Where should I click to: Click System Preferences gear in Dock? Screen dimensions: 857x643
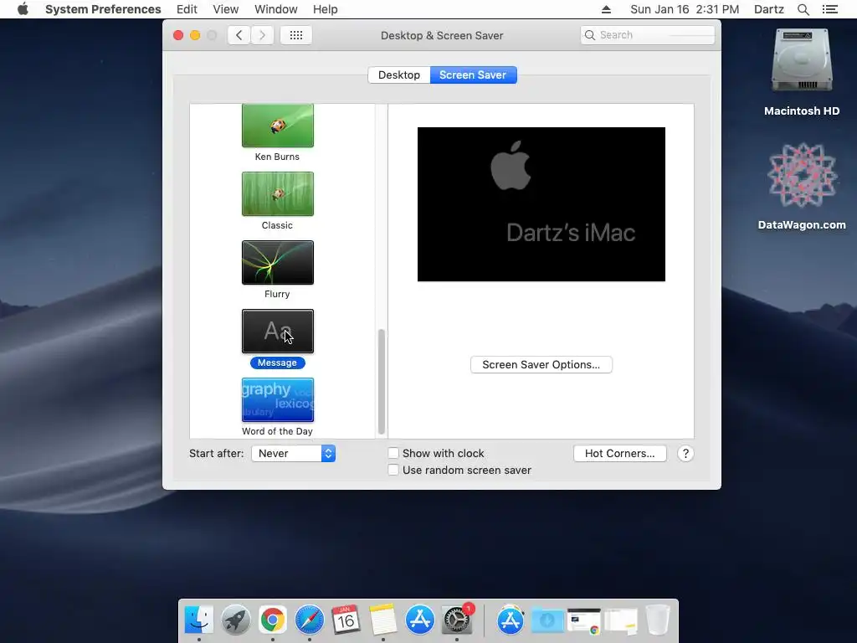[457, 620]
